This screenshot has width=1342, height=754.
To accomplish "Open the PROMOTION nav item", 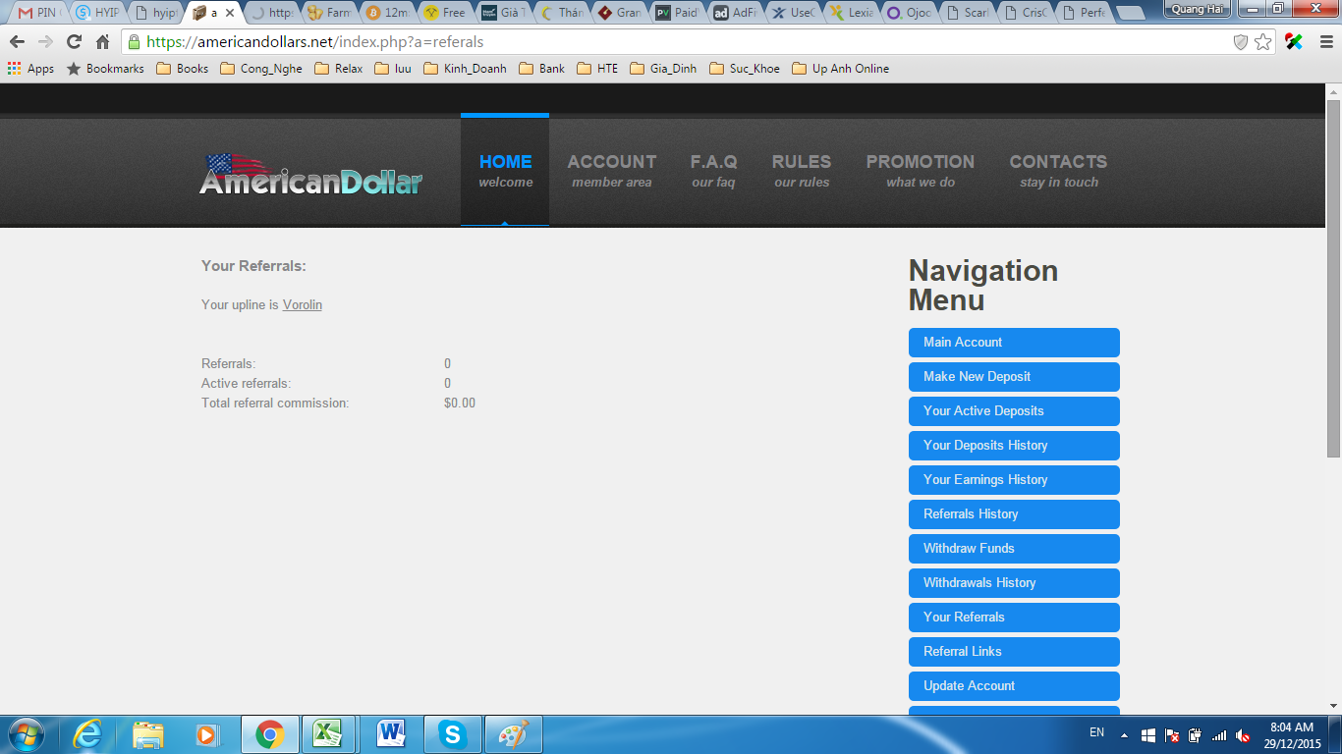I will click(x=921, y=171).
